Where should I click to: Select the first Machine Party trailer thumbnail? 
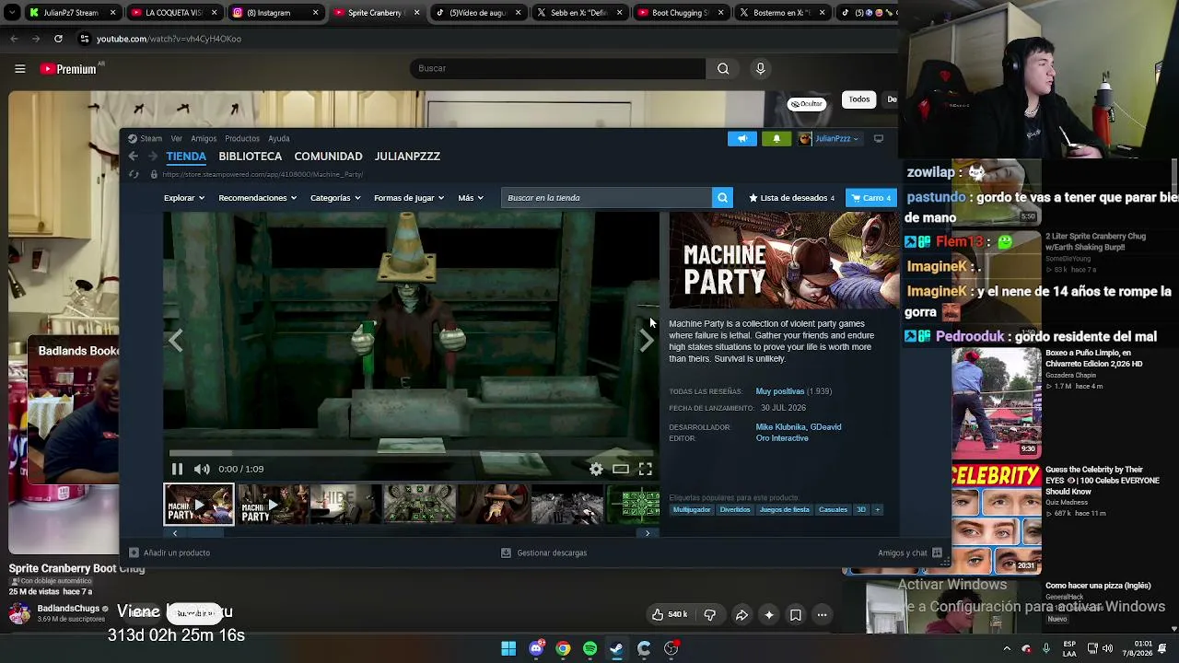coord(199,505)
